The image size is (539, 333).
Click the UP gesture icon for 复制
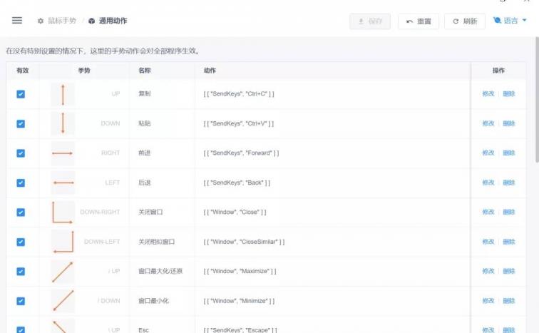coord(63,95)
